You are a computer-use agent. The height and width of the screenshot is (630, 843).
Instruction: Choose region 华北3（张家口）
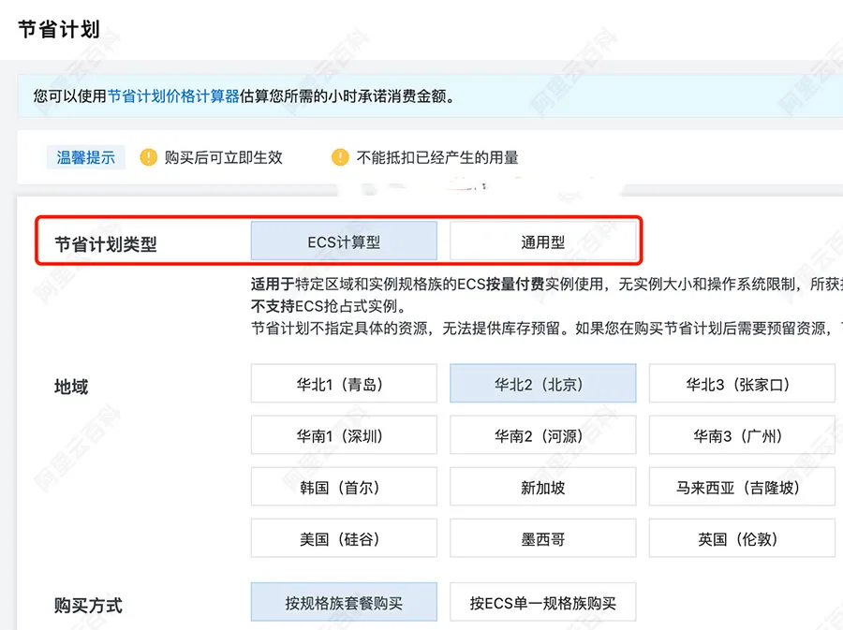pyautogui.click(x=742, y=383)
